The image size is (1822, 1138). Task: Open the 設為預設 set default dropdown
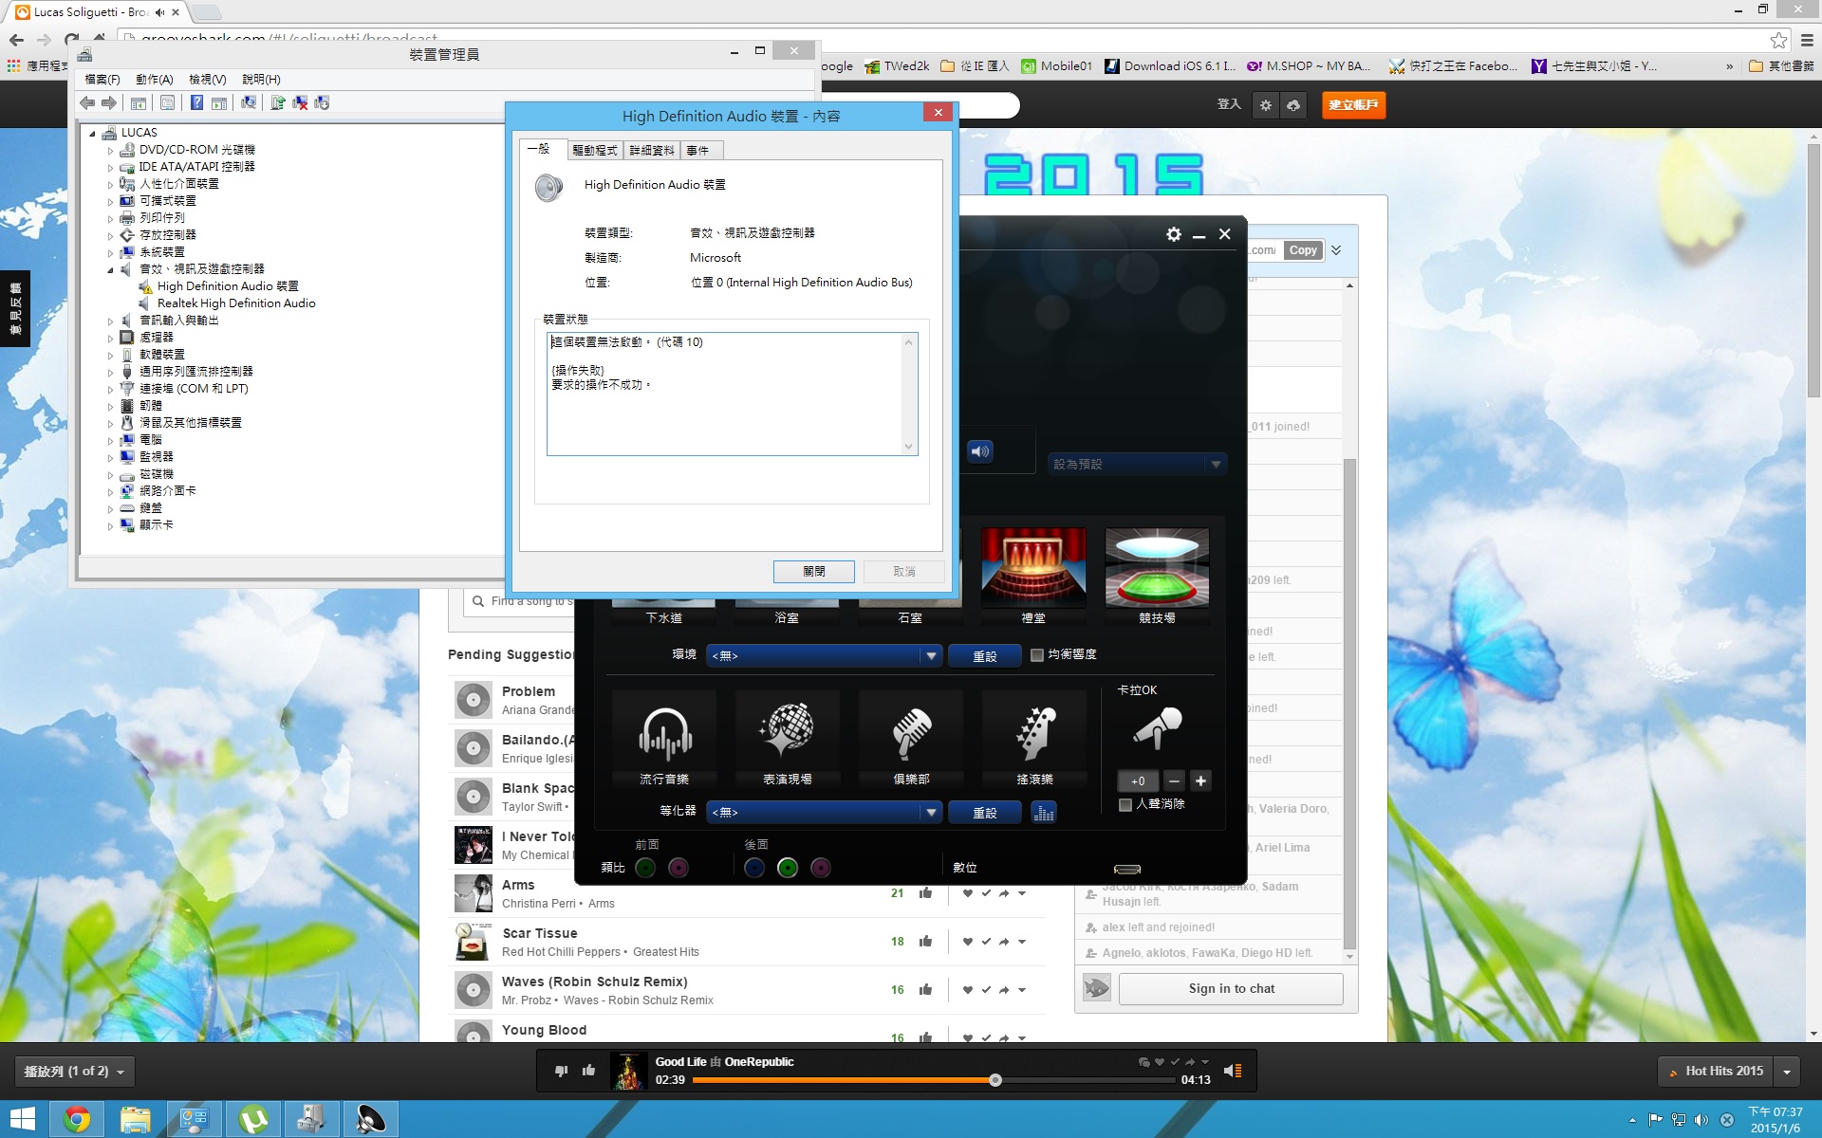coord(1137,464)
